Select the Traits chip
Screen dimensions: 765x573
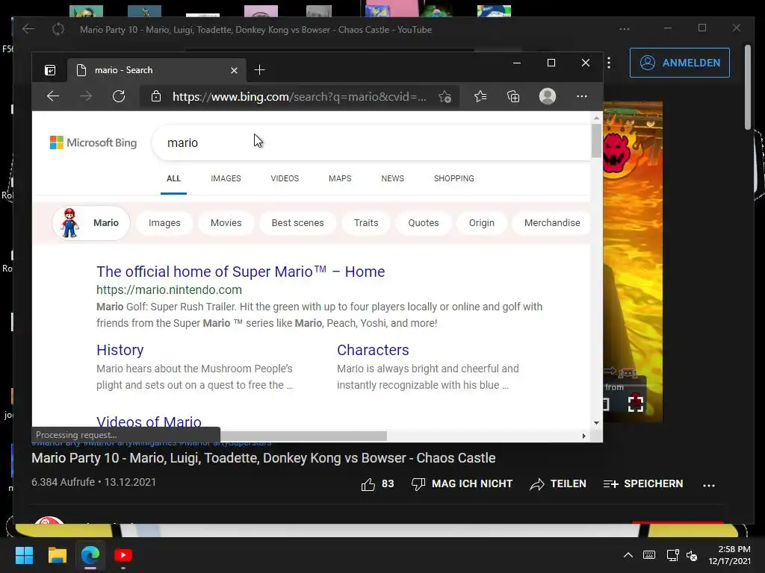pos(366,222)
